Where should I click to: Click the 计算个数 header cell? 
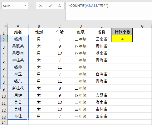click(x=122, y=32)
